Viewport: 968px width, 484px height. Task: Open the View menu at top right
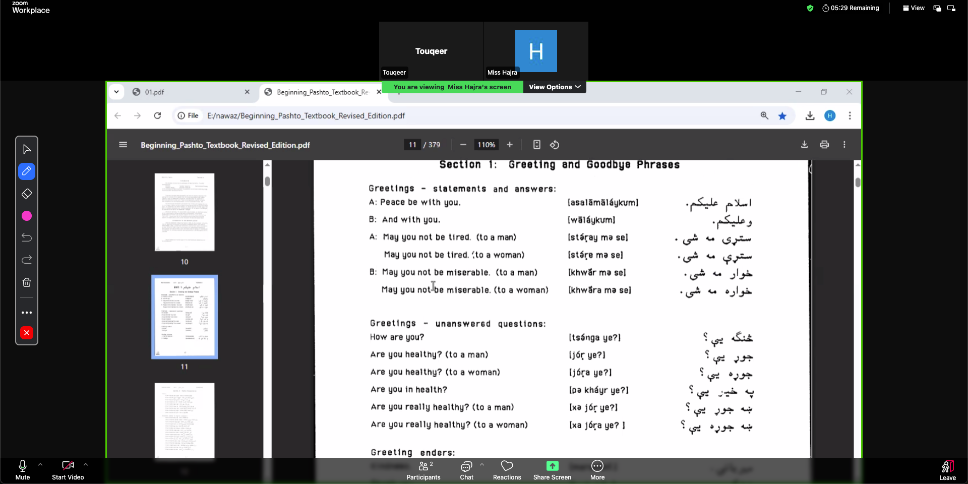[914, 8]
